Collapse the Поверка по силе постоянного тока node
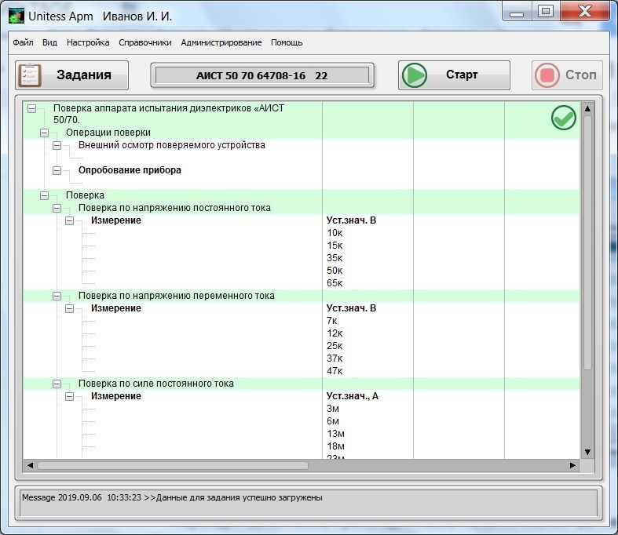618x535 pixels. (x=57, y=384)
